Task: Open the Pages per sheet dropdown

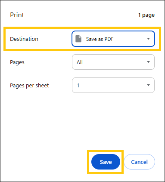Action: click(x=113, y=85)
